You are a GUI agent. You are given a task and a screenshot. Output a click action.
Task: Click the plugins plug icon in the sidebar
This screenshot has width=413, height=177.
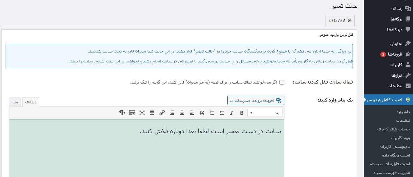(408, 54)
